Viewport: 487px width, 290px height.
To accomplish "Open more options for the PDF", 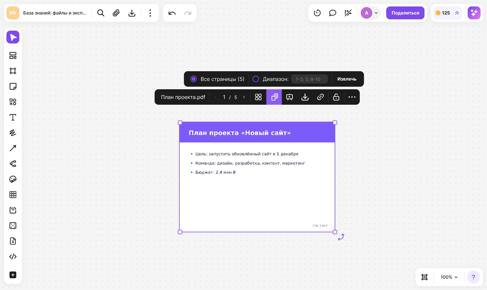I will click(352, 97).
